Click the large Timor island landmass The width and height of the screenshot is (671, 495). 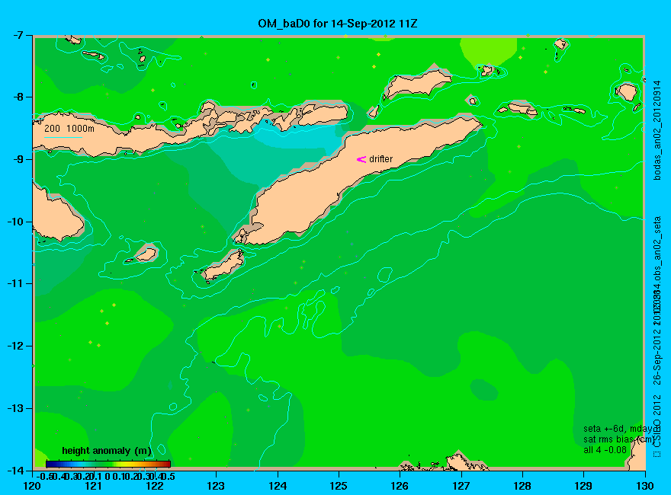(342, 180)
